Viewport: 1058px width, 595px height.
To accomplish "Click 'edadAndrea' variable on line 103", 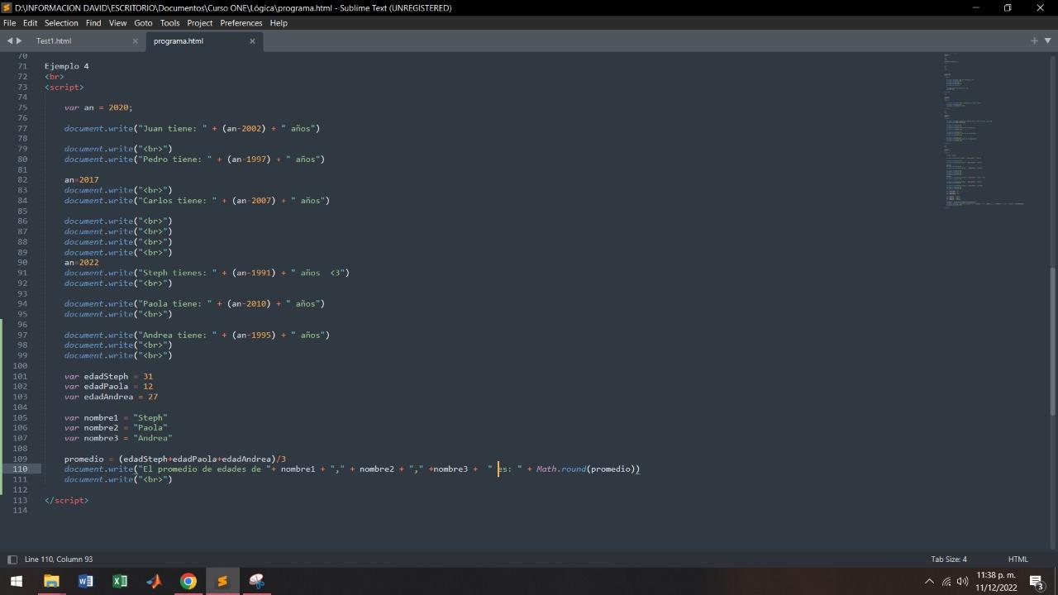I will [x=108, y=397].
